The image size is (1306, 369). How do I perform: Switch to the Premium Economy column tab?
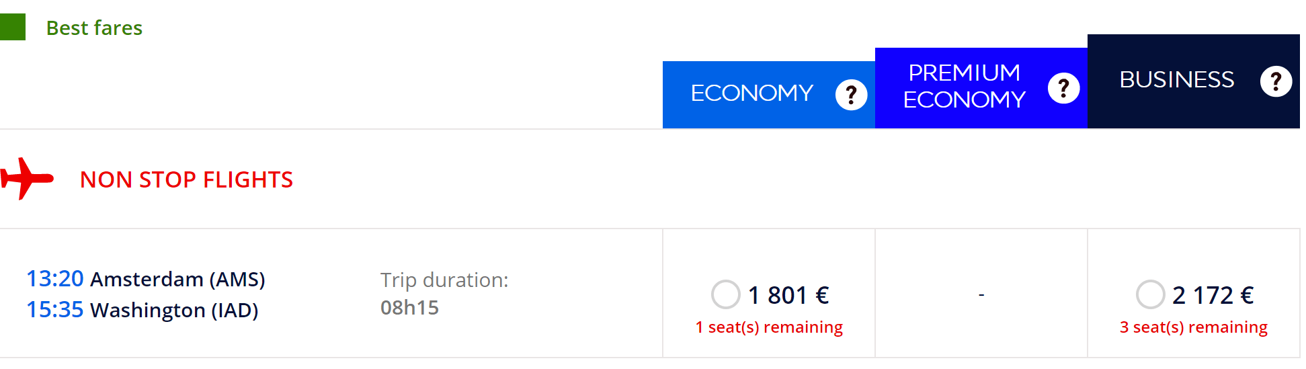coord(981,88)
